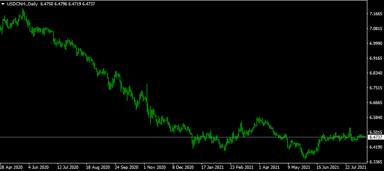Select date label 22 Jul 2021
The width and height of the screenshot is (384, 171).
[x=356, y=167]
